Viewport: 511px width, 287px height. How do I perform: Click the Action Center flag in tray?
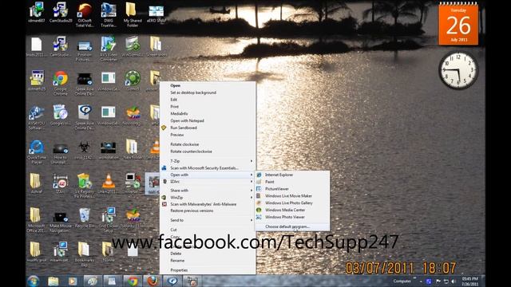(438, 281)
